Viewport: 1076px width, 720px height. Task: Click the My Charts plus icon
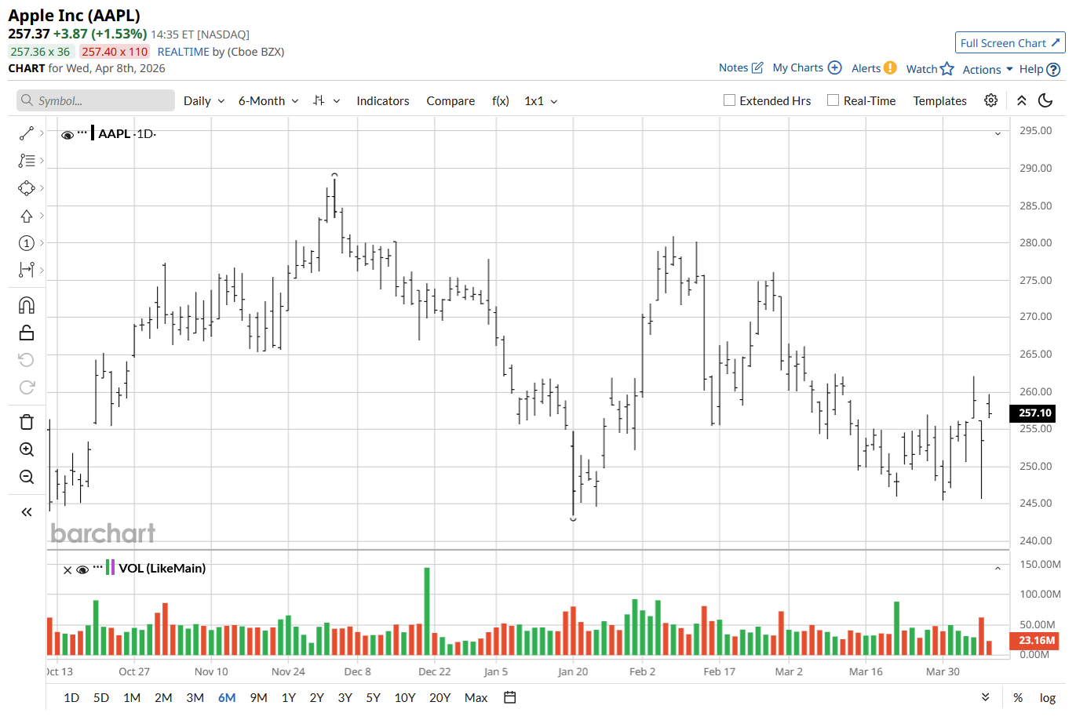[835, 67]
